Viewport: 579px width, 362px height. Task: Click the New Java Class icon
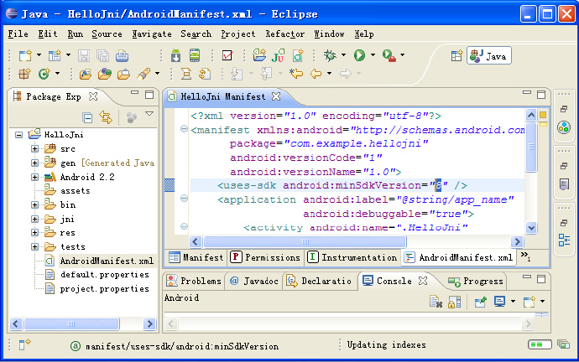pyautogui.click(x=44, y=74)
